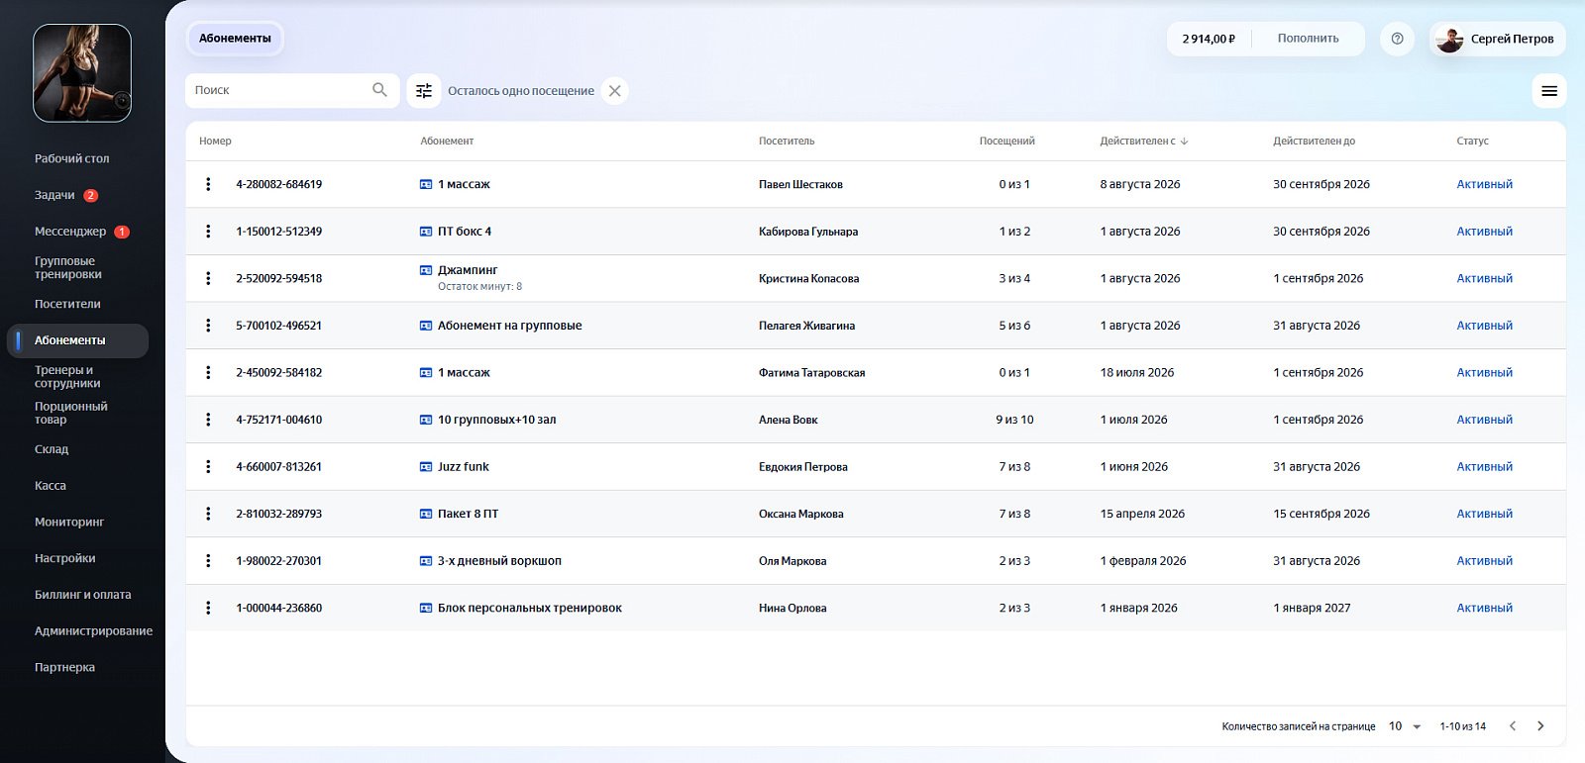Sort by 'Действителен с' column header
This screenshot has height=763, width=1585.
(x=1143, y=142)
